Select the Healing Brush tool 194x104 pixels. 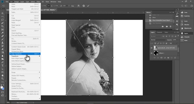coord(2,36)
